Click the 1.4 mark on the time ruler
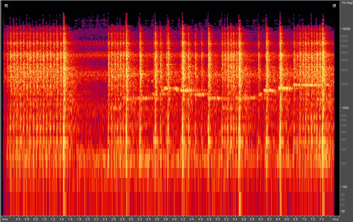353x222 pixels. coord(62,219)
